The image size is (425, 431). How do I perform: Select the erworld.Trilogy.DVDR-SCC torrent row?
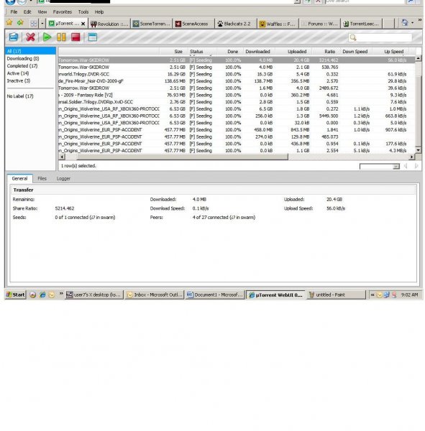(x=236, y=74)
